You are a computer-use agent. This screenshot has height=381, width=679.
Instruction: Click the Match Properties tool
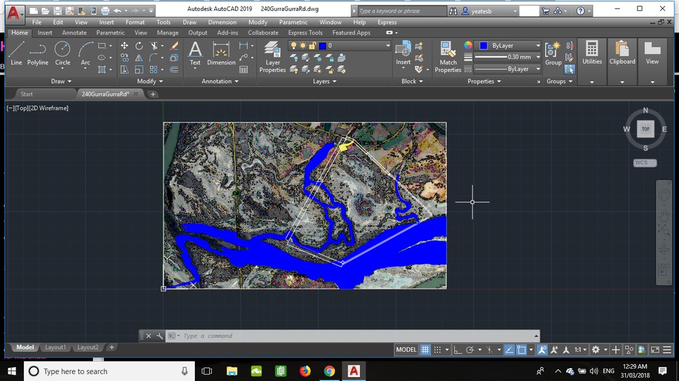point(448,57)
